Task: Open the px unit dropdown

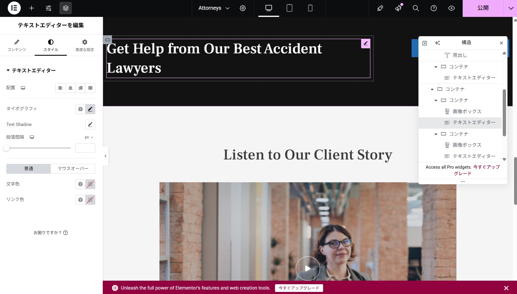Action: [x=89, y=137]
